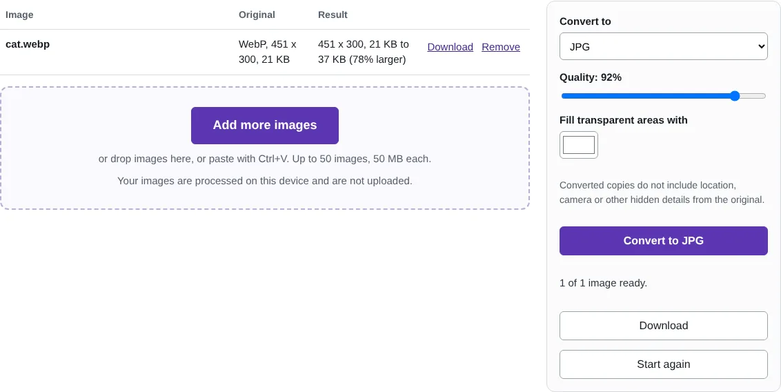Open the transparent fill color swatch
Image resolution: width=781 pixels, height=392 pixels.
[x=578, y=145]
